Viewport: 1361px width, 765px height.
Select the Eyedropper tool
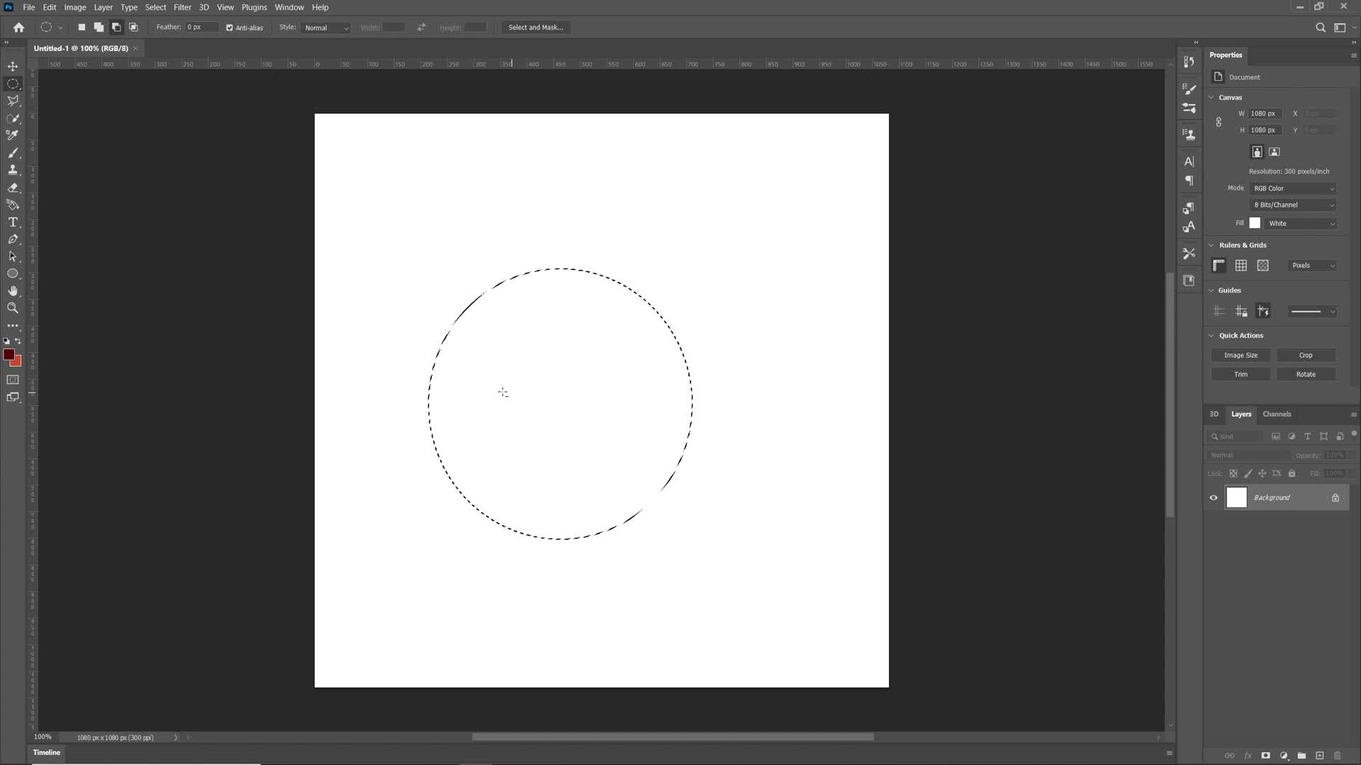click(13, 135)
